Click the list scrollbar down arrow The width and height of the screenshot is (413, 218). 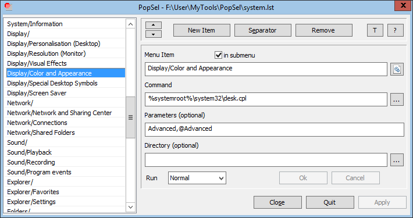130,207
